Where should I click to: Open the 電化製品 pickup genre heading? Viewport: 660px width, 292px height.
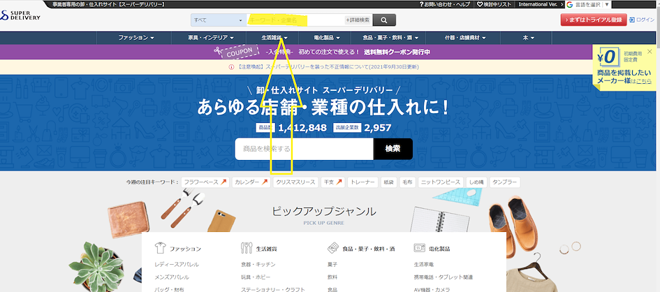click(439, 249)
